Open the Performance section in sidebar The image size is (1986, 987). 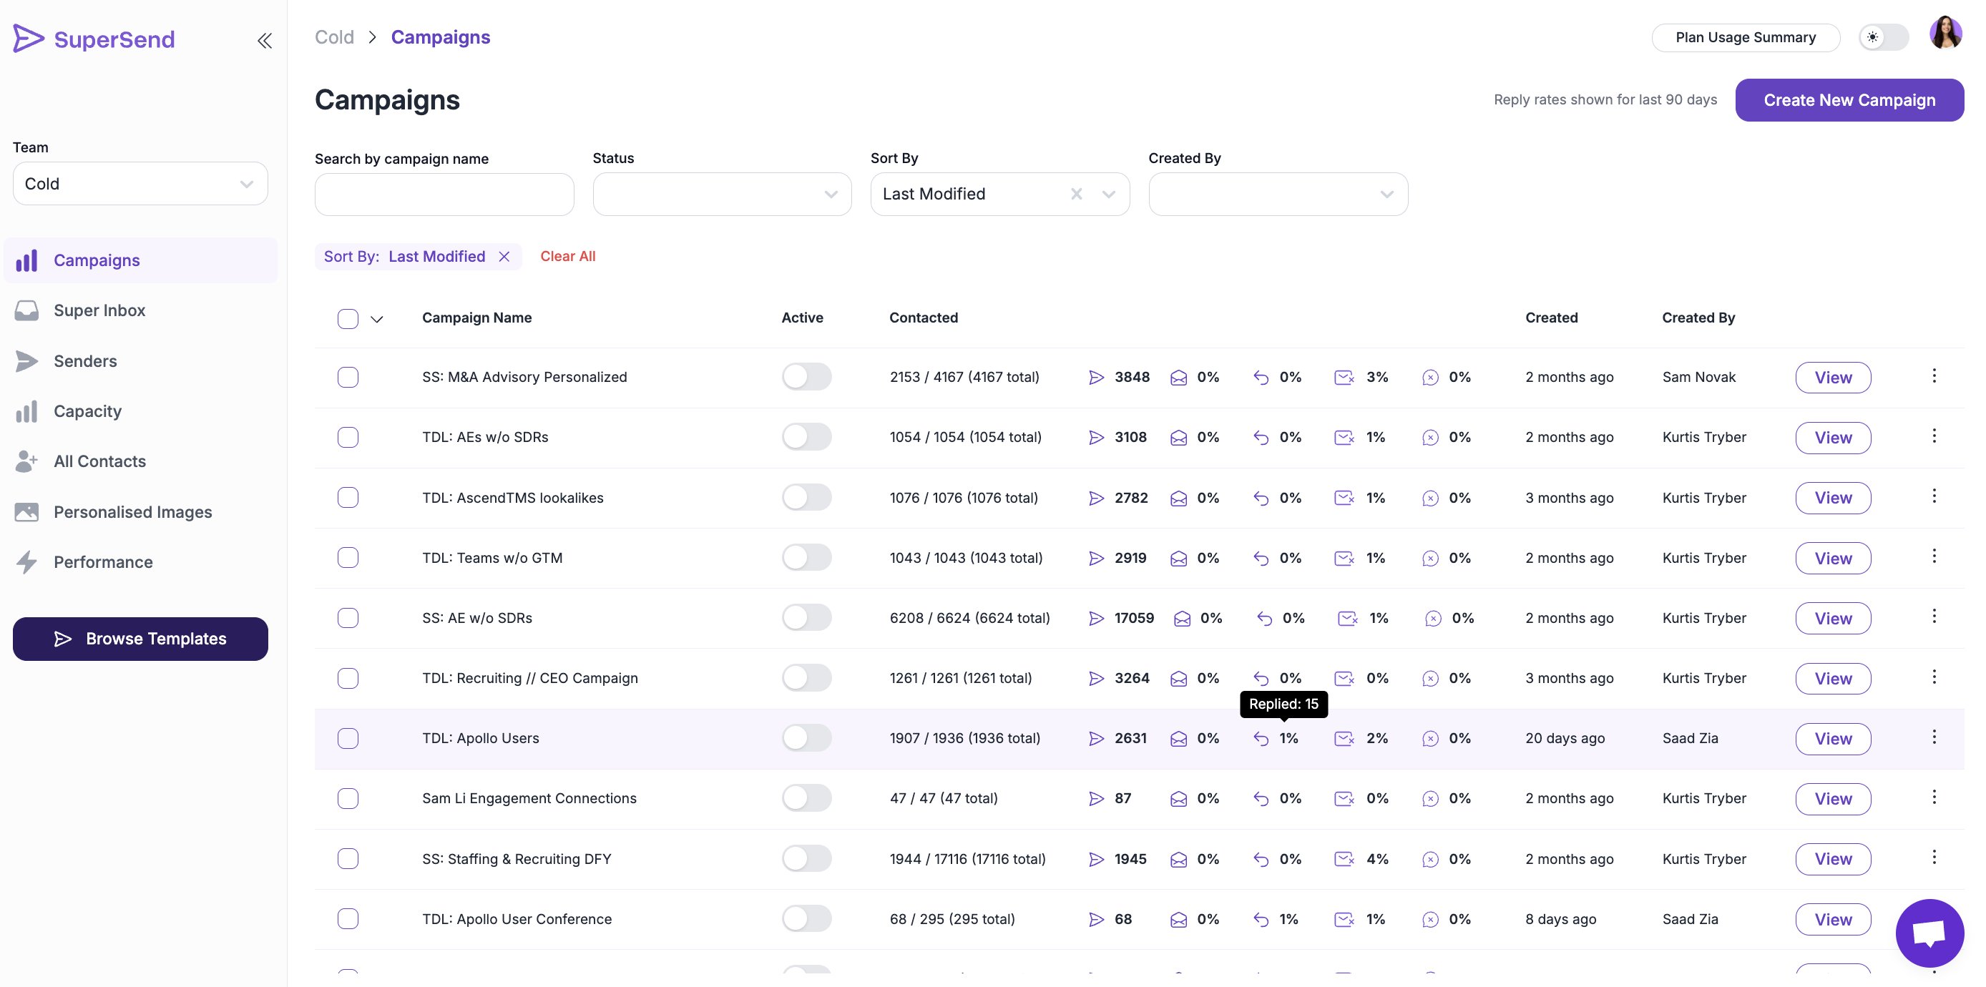point(103,561)
